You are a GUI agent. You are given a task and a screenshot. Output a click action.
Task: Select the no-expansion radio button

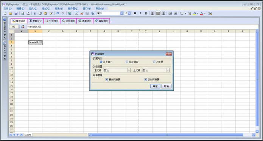pyautogui.click(x=154, y=62)
